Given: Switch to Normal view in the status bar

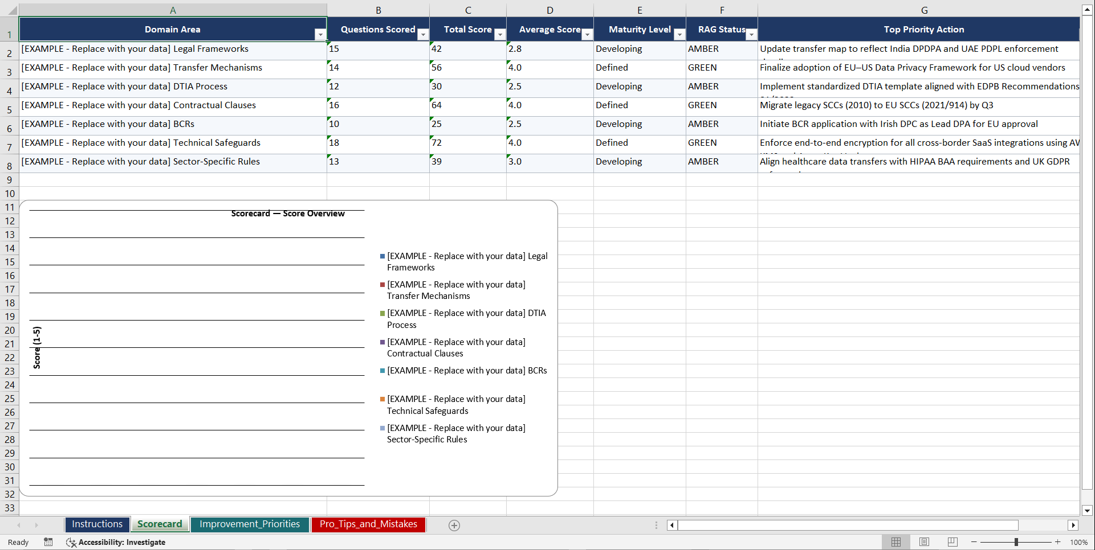Looking at the screenshot, I should pos(895,542).
